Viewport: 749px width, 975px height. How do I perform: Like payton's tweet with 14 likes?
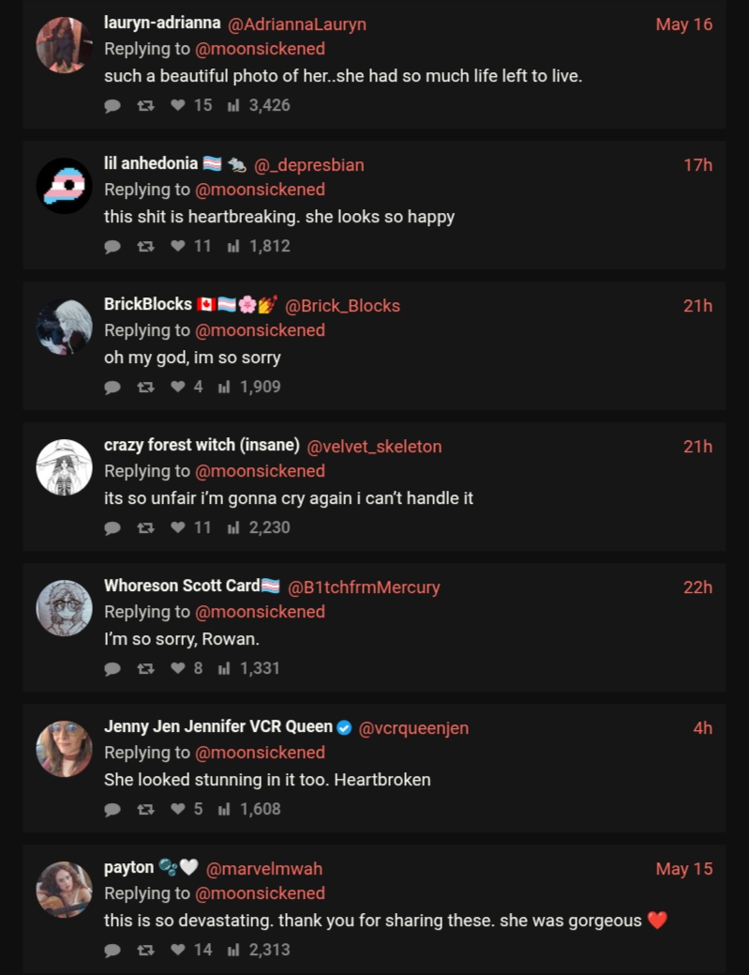click(178, 950)
